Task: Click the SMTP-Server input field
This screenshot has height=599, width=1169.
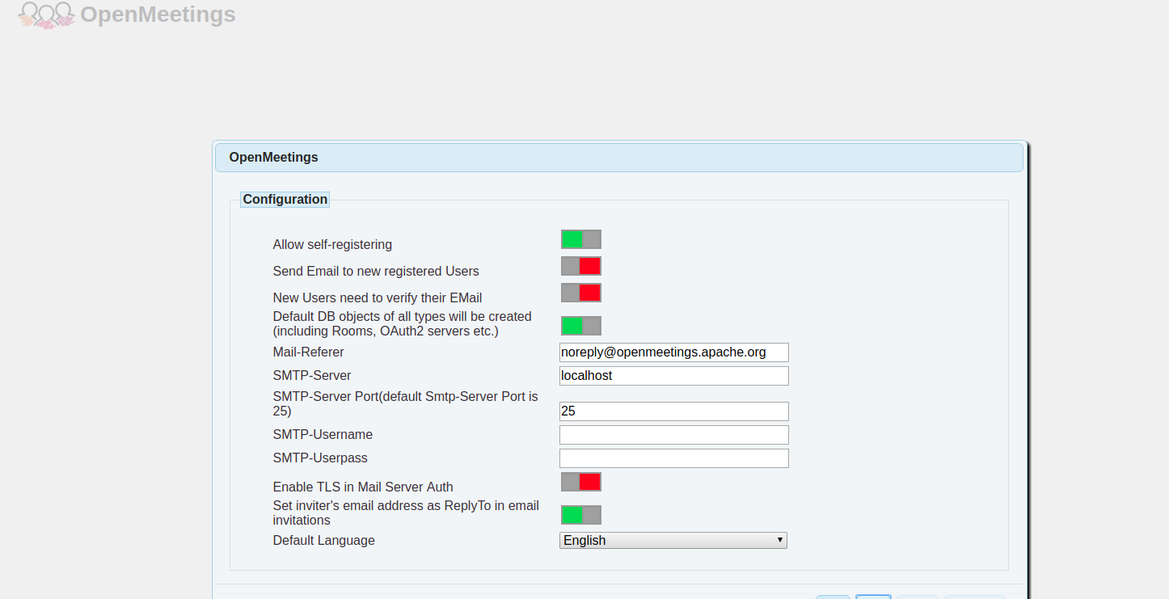Action: click(x=674, y=376)
